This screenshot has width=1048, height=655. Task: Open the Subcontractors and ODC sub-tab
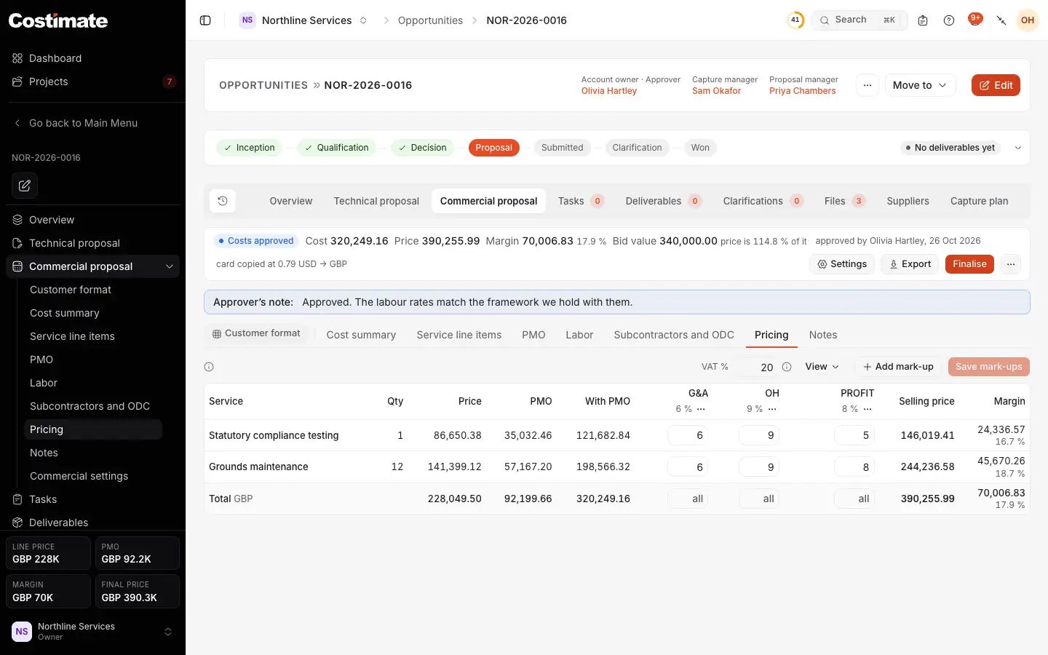[674, 335]
